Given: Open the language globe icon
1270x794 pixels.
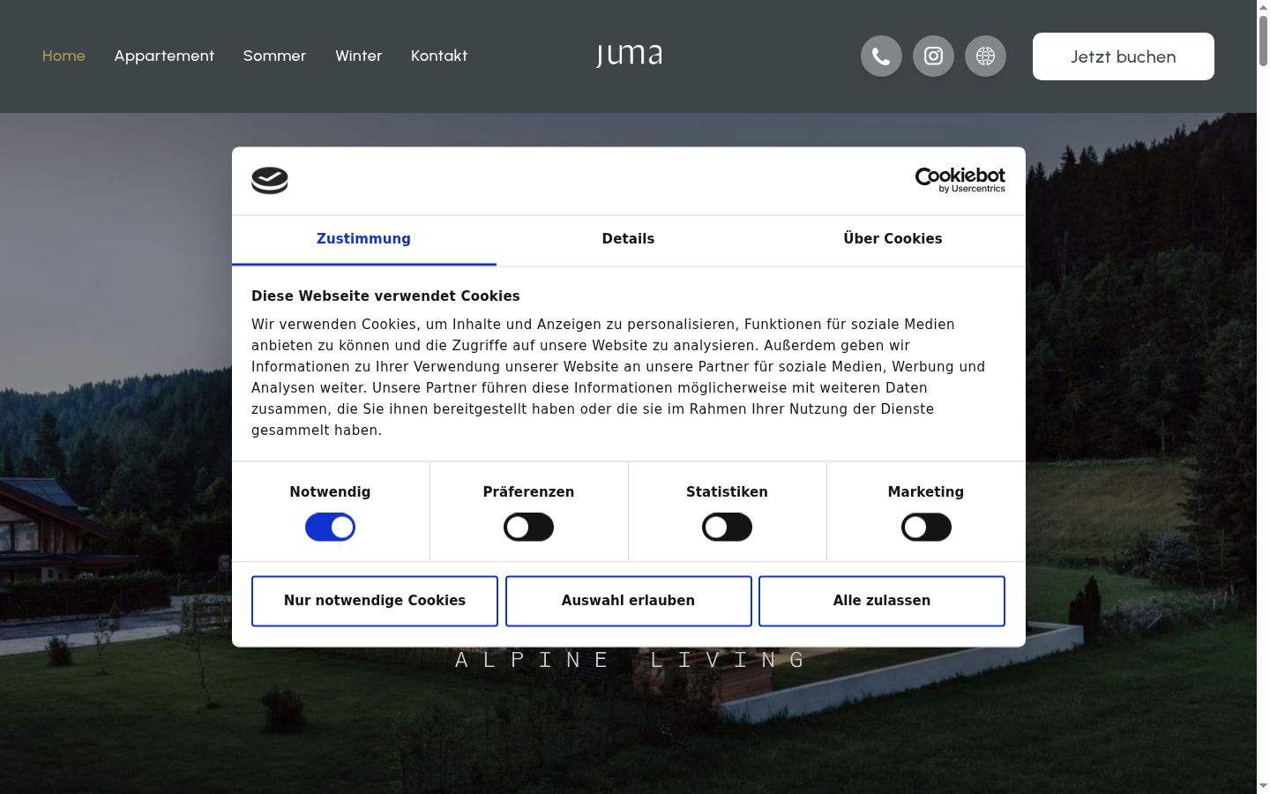Looking at the screenshot, I should tap(985, 56).
